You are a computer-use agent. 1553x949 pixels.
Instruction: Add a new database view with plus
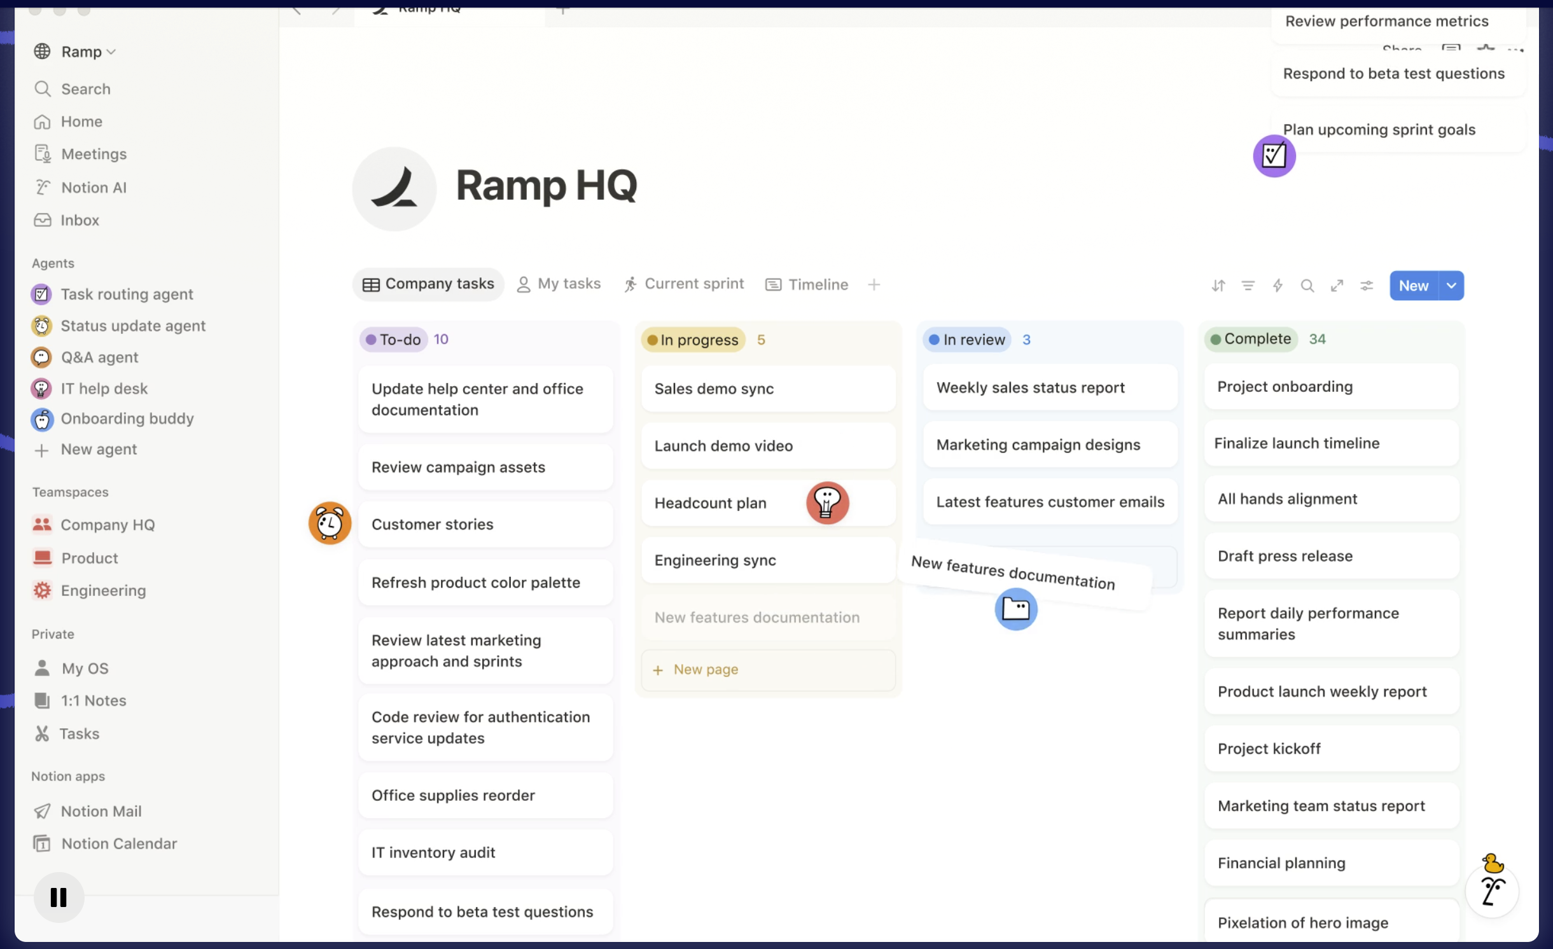pyautogui.click(x=874, y=284)
